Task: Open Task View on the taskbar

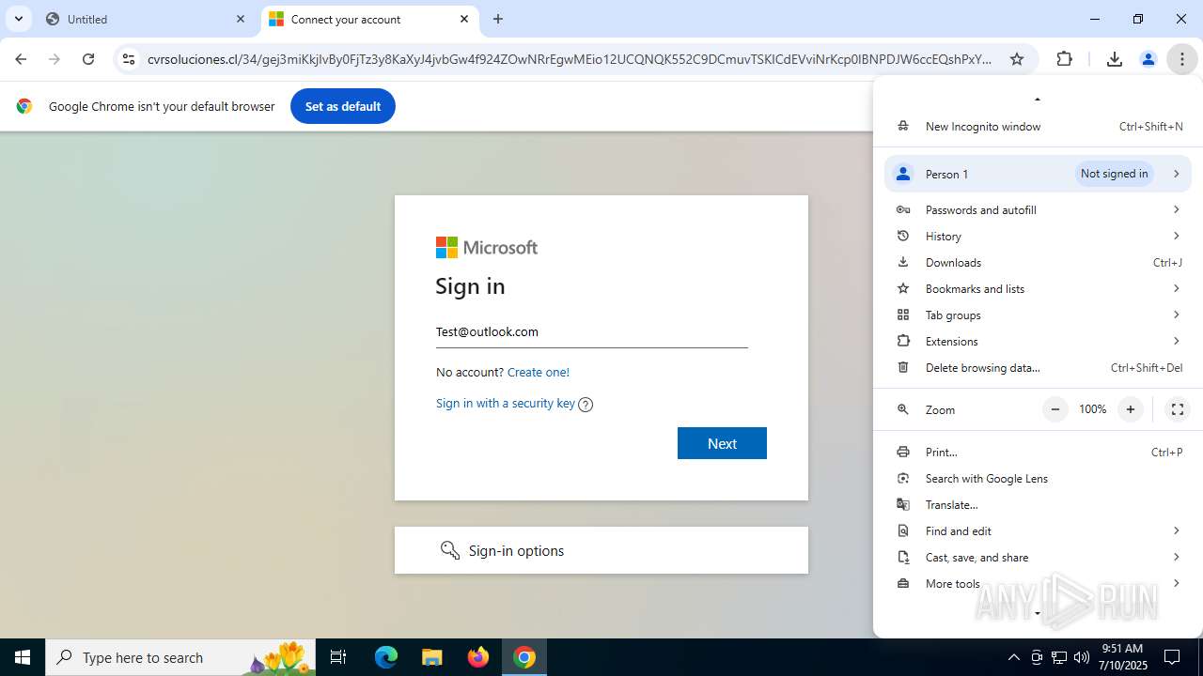Action: [338, 657]
